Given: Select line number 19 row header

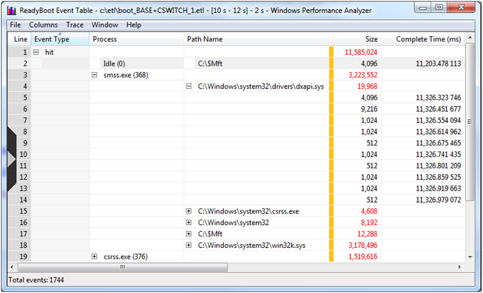Looking at the screenshot, I should tap(19, 257).
